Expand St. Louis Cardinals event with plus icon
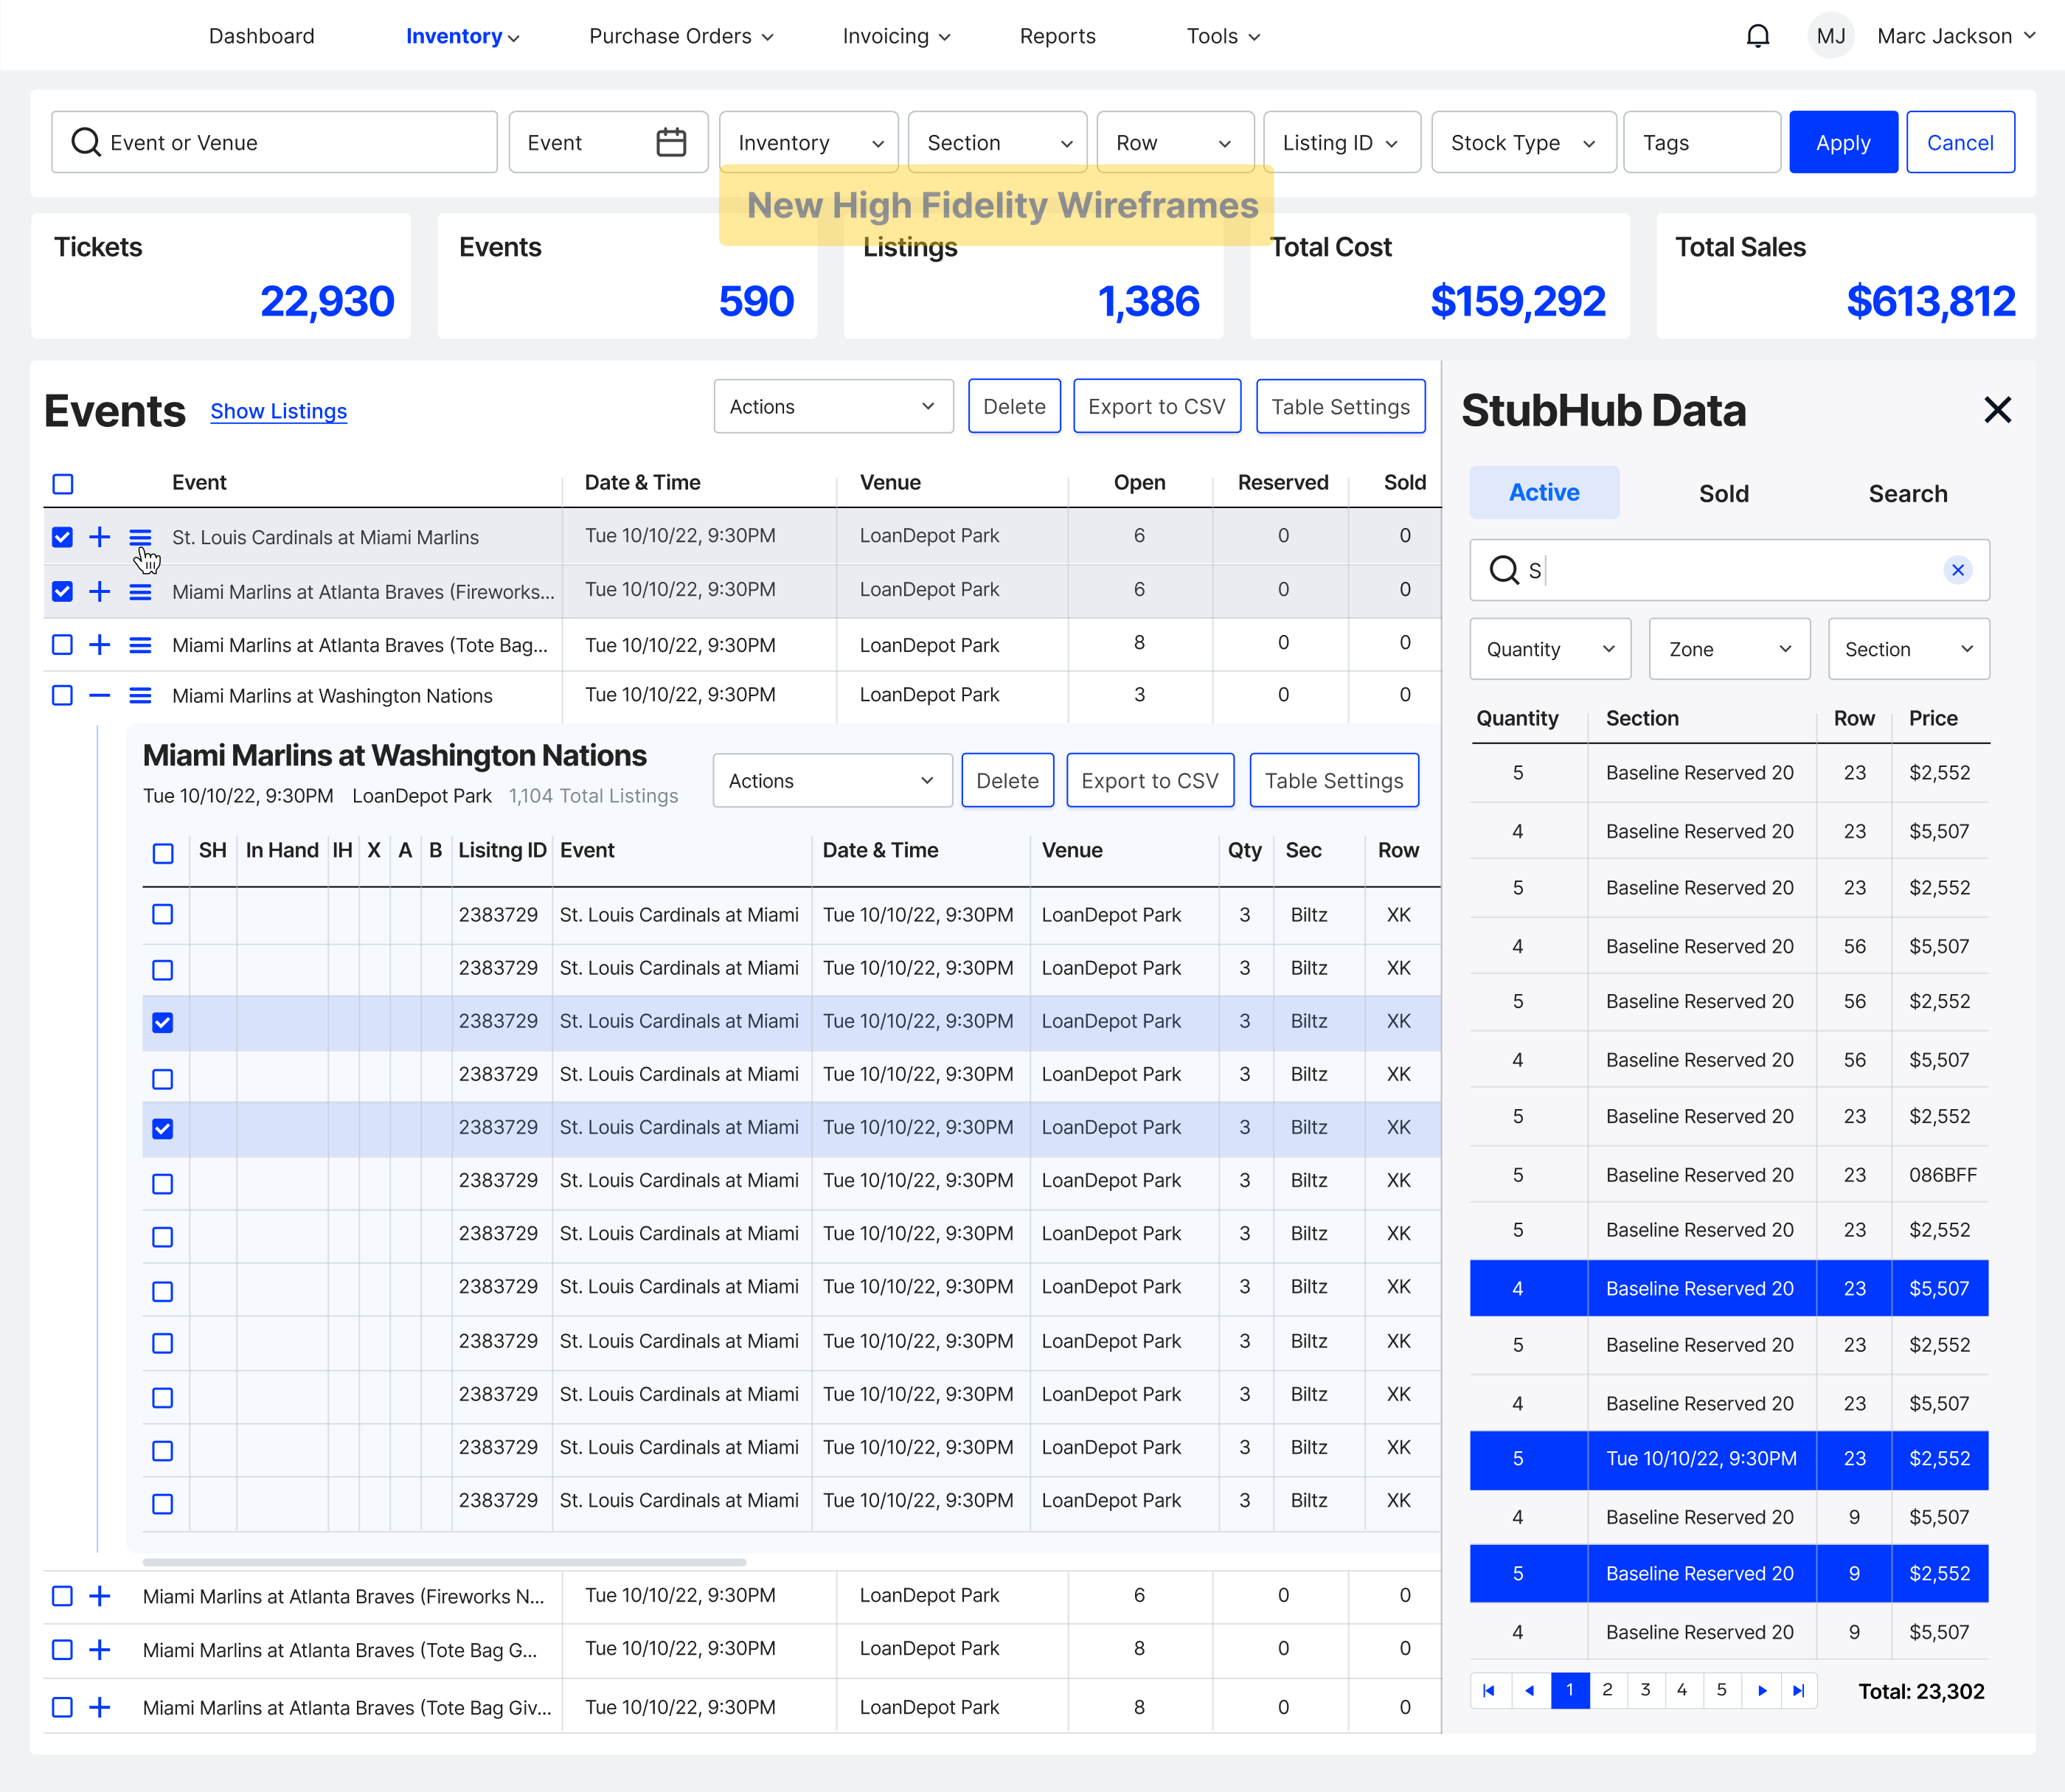The width and height of the screenshot is (2065, 1792). 100,537
